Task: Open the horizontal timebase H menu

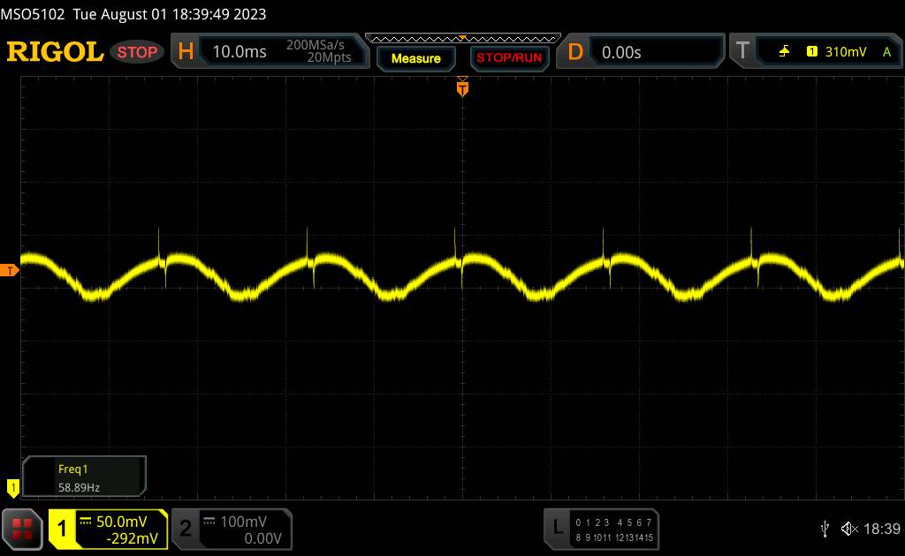Action: tap(186, 52)
